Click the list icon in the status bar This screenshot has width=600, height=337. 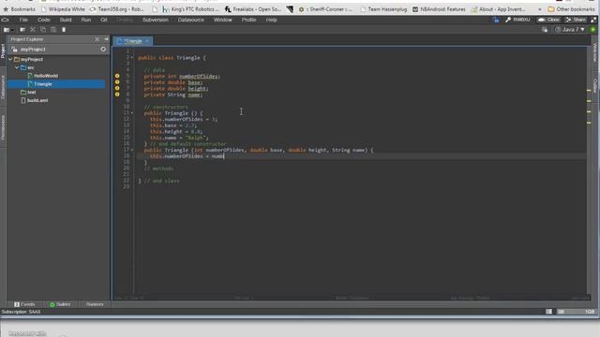548,312
